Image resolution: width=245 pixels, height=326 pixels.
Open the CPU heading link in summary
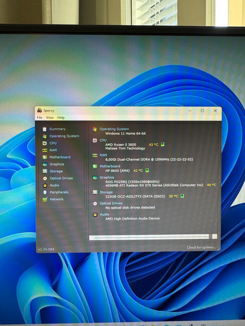point(103,140)
